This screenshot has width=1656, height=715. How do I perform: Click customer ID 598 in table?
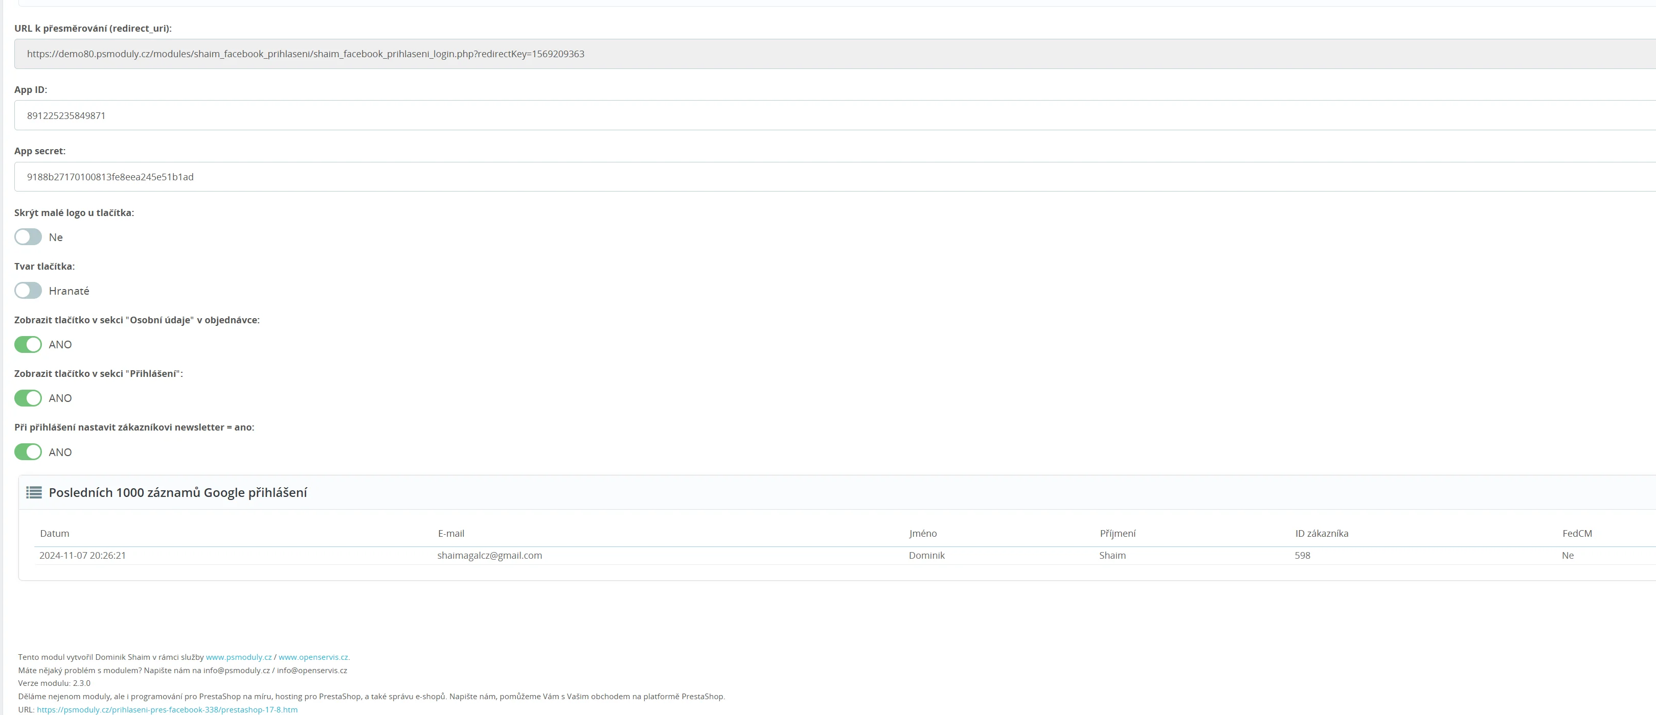(1302, 556)
